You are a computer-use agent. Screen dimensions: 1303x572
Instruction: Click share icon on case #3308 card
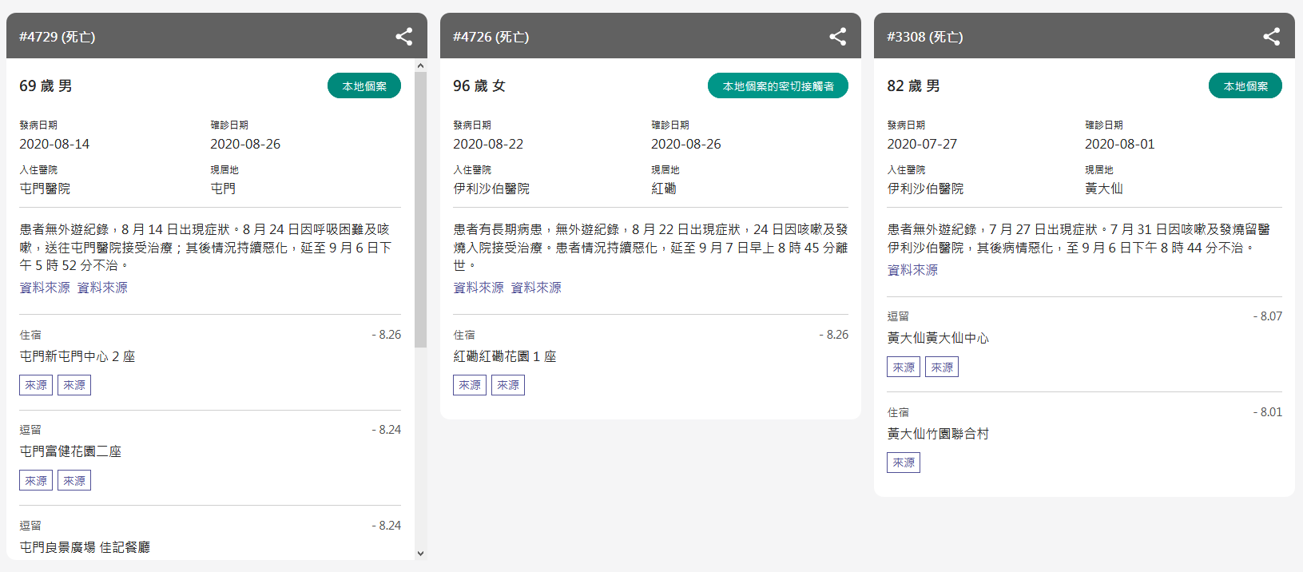click(x=1272, y=37)
